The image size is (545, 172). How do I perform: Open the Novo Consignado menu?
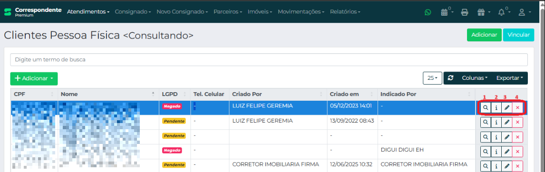tap(182, 12)
